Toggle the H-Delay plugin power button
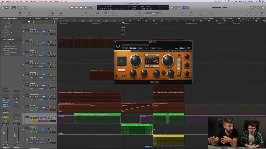The image size is (266, 149). pyautogui.click(x=118, y=46)
